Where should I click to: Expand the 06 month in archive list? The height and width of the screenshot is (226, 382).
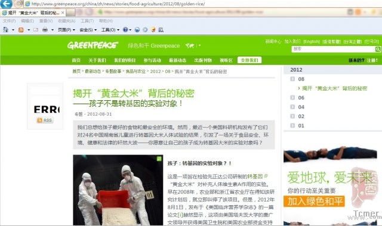tap(292, 98)
